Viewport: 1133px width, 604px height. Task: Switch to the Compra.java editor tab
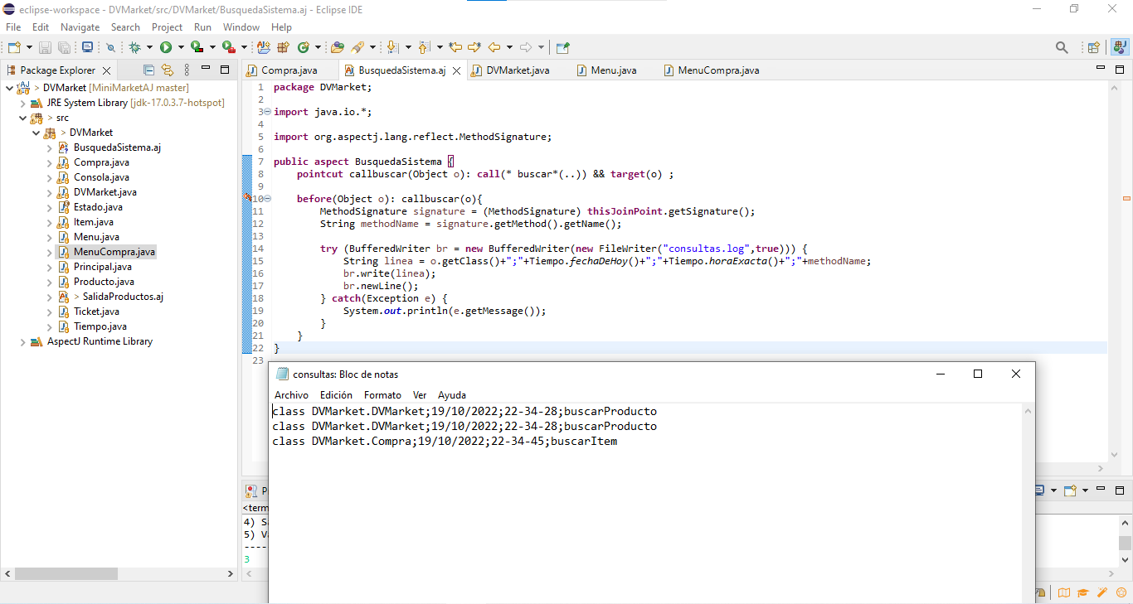click(289, 70)
